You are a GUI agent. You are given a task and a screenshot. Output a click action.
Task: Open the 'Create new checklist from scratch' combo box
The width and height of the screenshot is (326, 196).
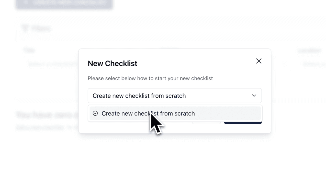point(175,96)
